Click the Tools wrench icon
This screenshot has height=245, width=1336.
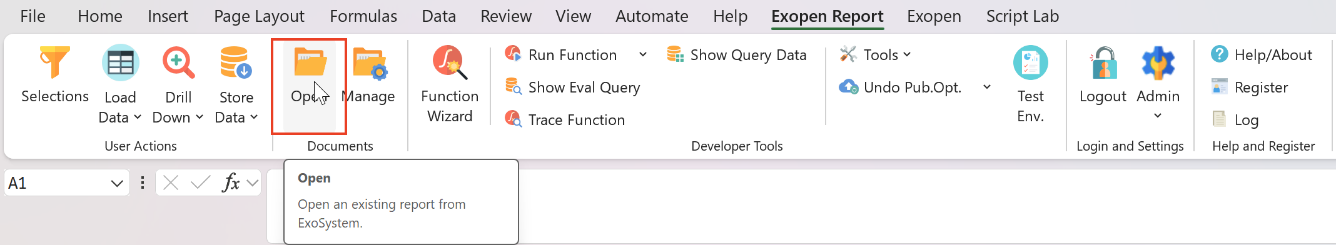click(x=848, y=54)
